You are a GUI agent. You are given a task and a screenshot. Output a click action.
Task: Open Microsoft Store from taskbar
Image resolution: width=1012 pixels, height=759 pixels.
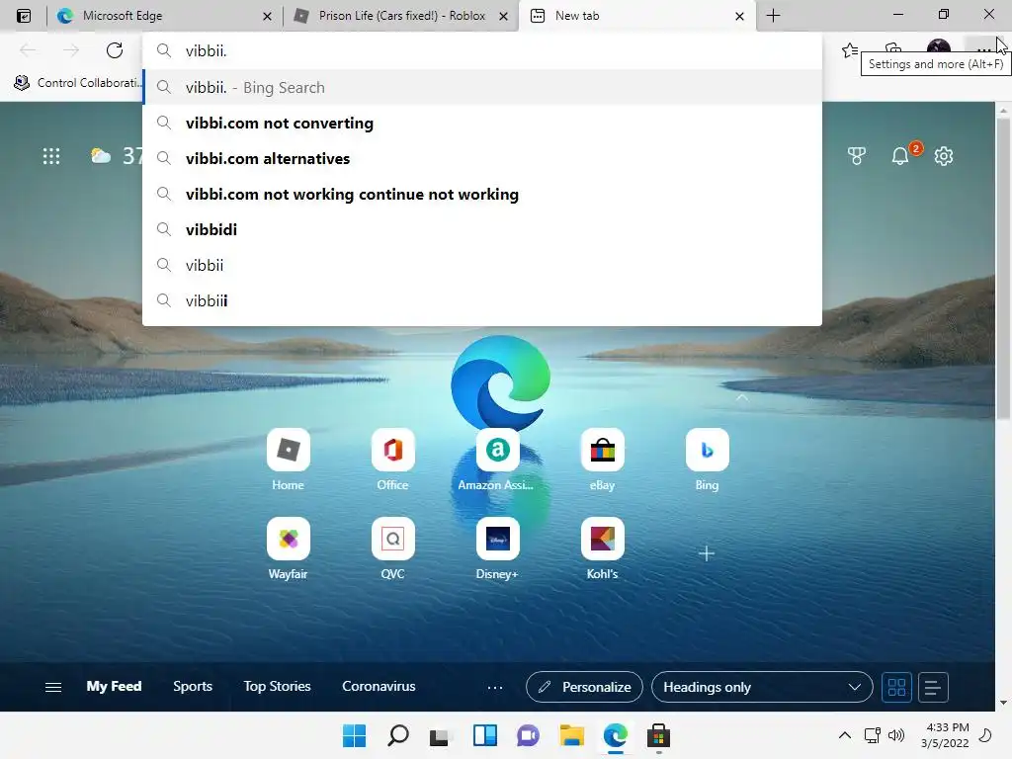(658, 735)
